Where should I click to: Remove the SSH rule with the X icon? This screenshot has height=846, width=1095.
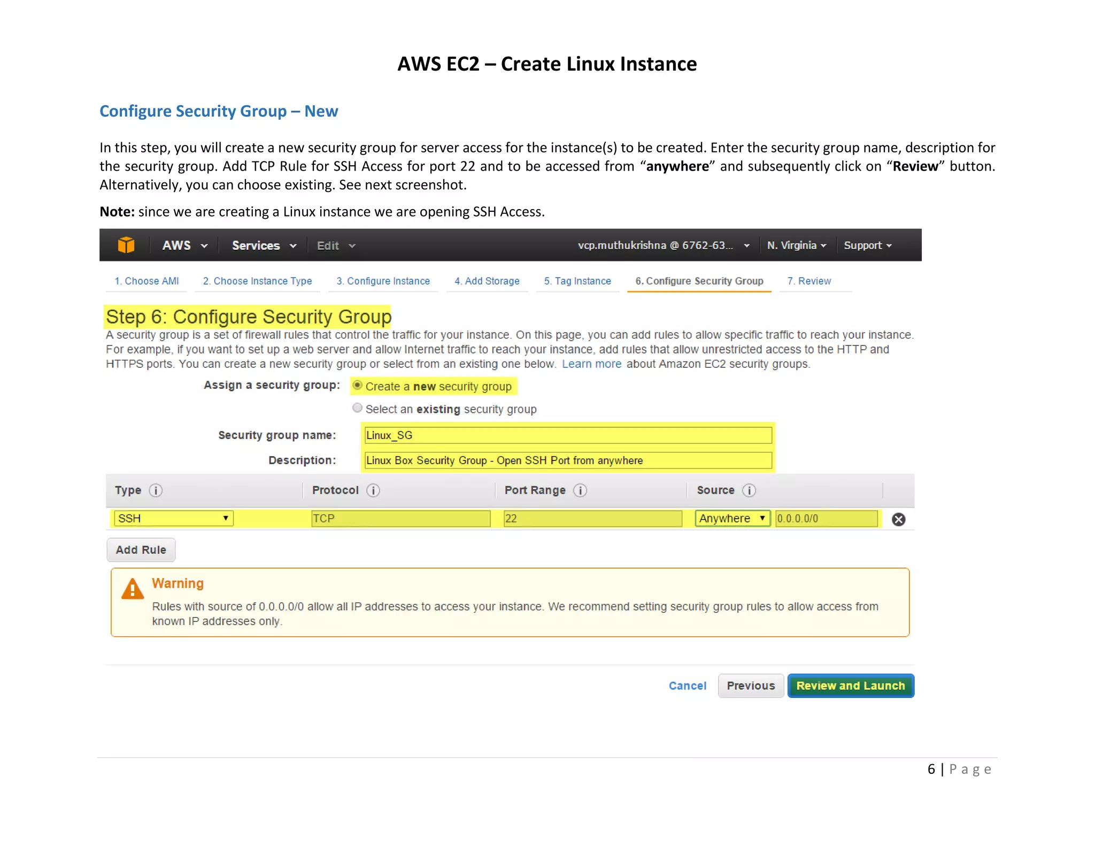click(899, 519)
